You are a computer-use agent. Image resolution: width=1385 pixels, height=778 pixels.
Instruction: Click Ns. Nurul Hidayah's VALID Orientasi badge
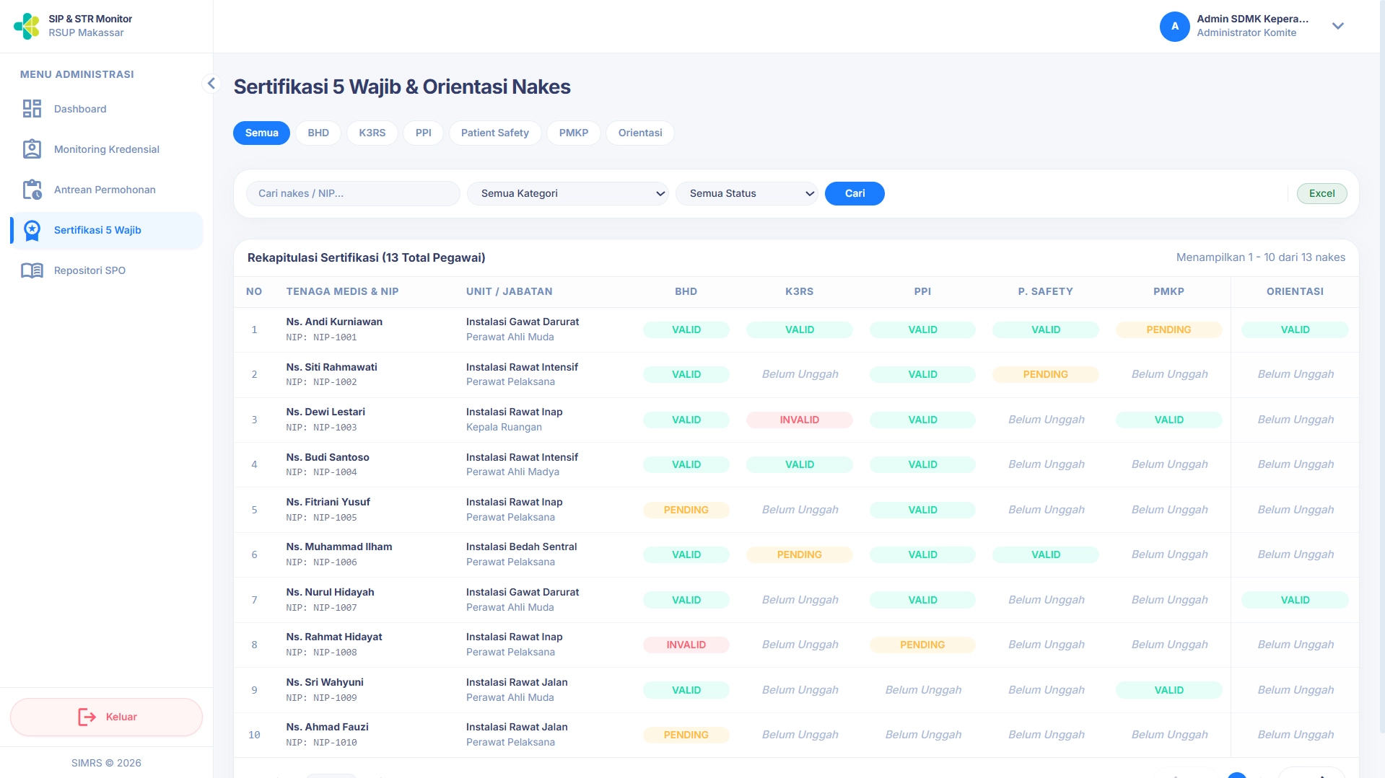point(1295,600)
